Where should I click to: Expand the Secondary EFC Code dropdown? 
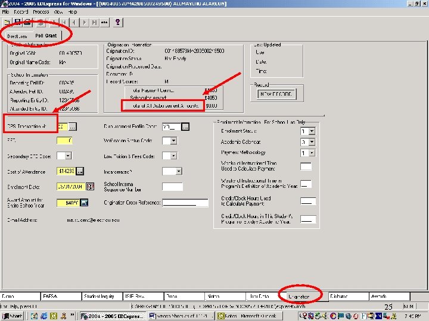tap(68, 156)
